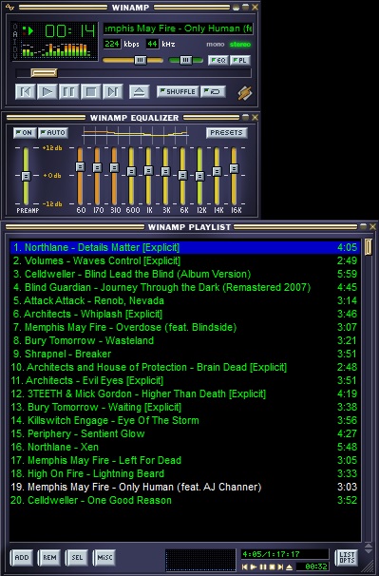Select 3TEETH & Mick Gordon - Higher Than Death
Viewport: 379px width, 576px height.
click(x=184, y=394)
